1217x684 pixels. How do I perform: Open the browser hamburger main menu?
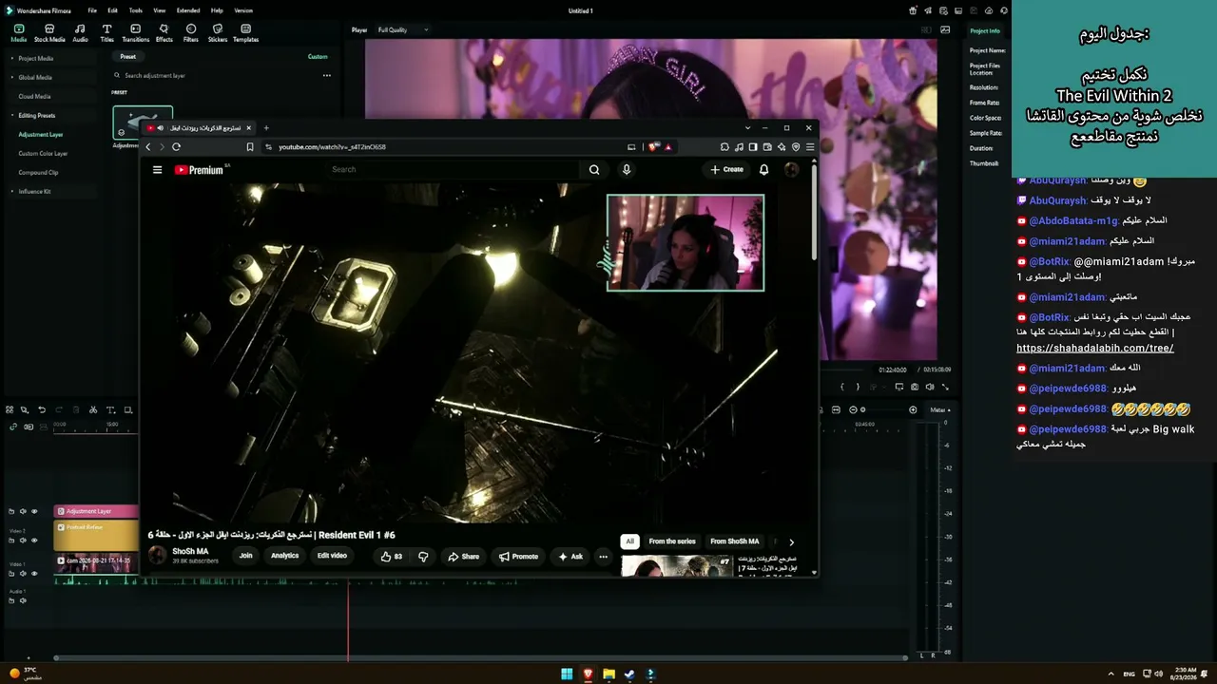(810, 147)
